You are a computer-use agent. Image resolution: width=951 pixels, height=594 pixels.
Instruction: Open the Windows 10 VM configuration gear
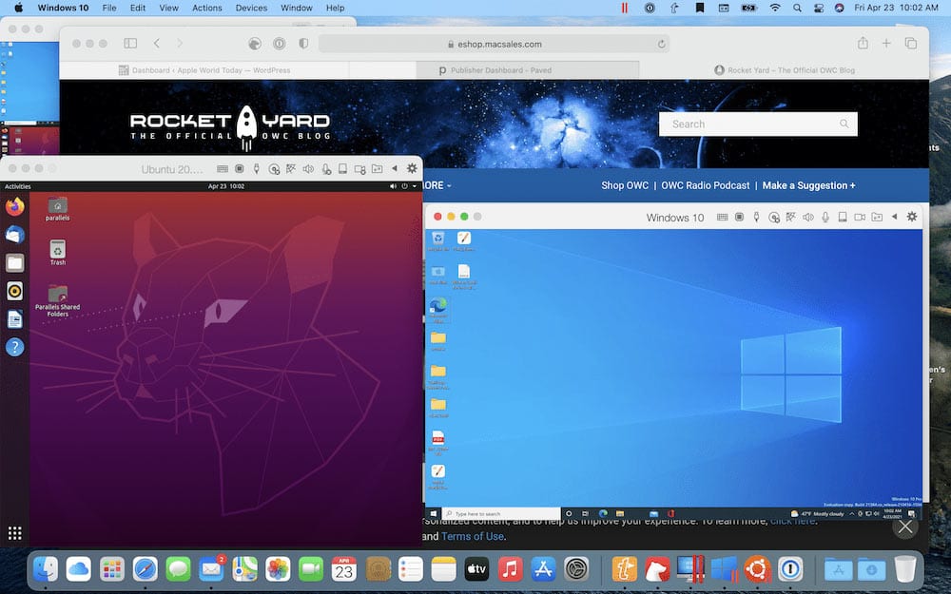[911, 217]
